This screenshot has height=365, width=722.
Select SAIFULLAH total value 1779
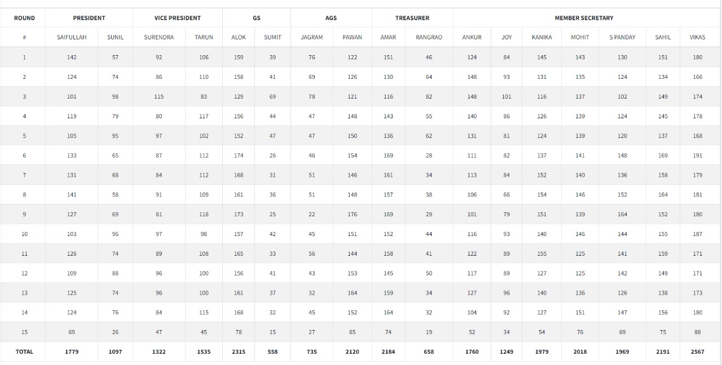(72, 351)
